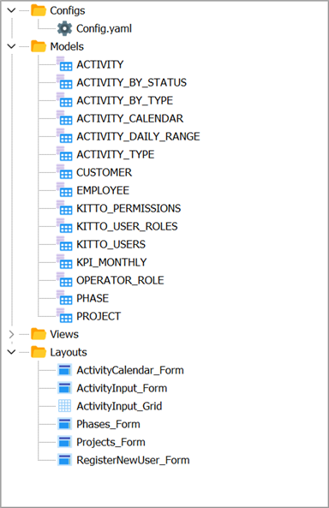Screen dimensions: 329x508
Task: Click the ACTIVITY_TYPE model icon
Action: point(64,154)
